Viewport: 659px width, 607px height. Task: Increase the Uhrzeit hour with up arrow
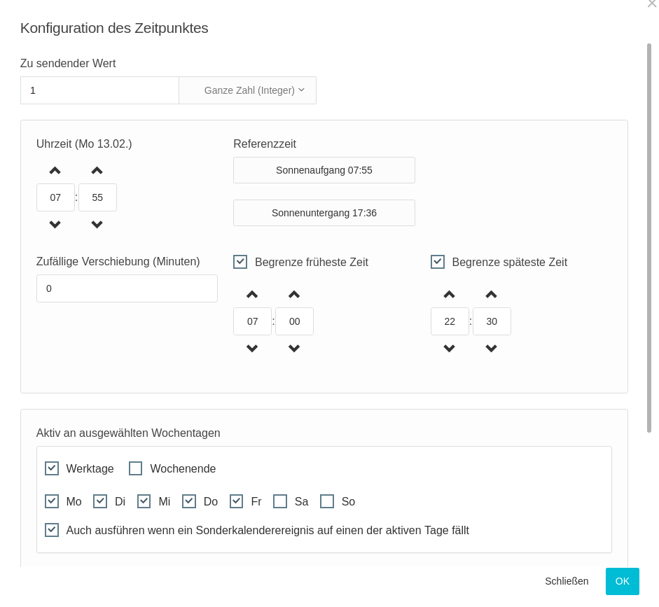(55, 170)
